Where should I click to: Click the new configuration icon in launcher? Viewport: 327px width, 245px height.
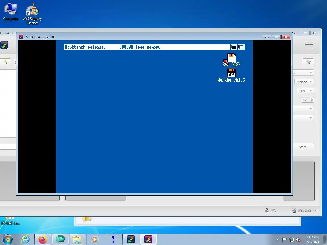[5, 62]
